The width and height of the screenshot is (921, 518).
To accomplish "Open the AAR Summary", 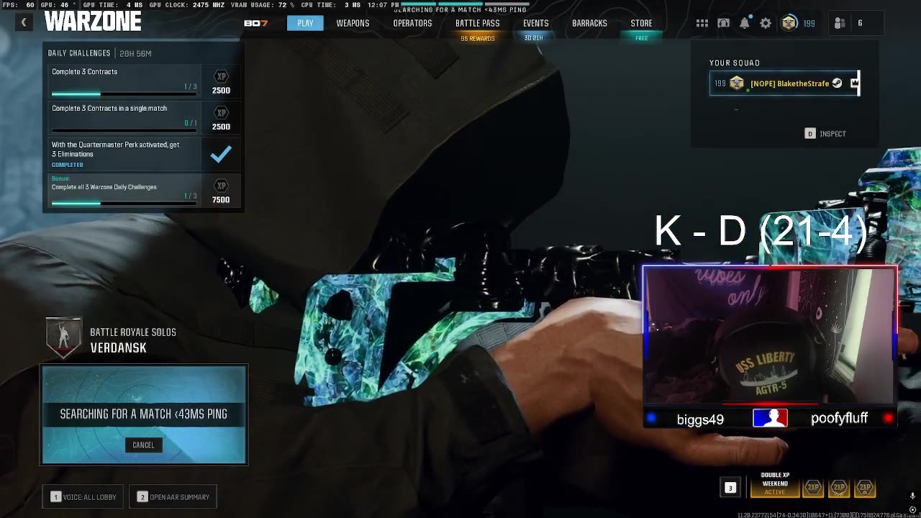I will [173, 496].
